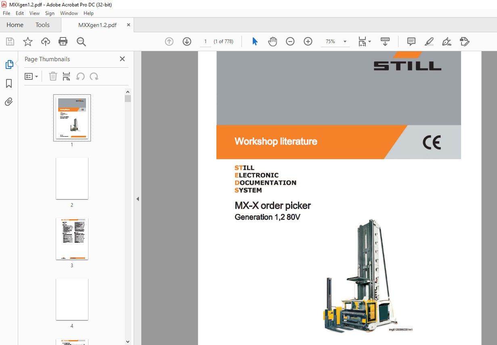Click thumbnails scrollbar up arrow
The width and height of the screenshot is (497, 345).
pyautogui.click(x=128, y=92)
